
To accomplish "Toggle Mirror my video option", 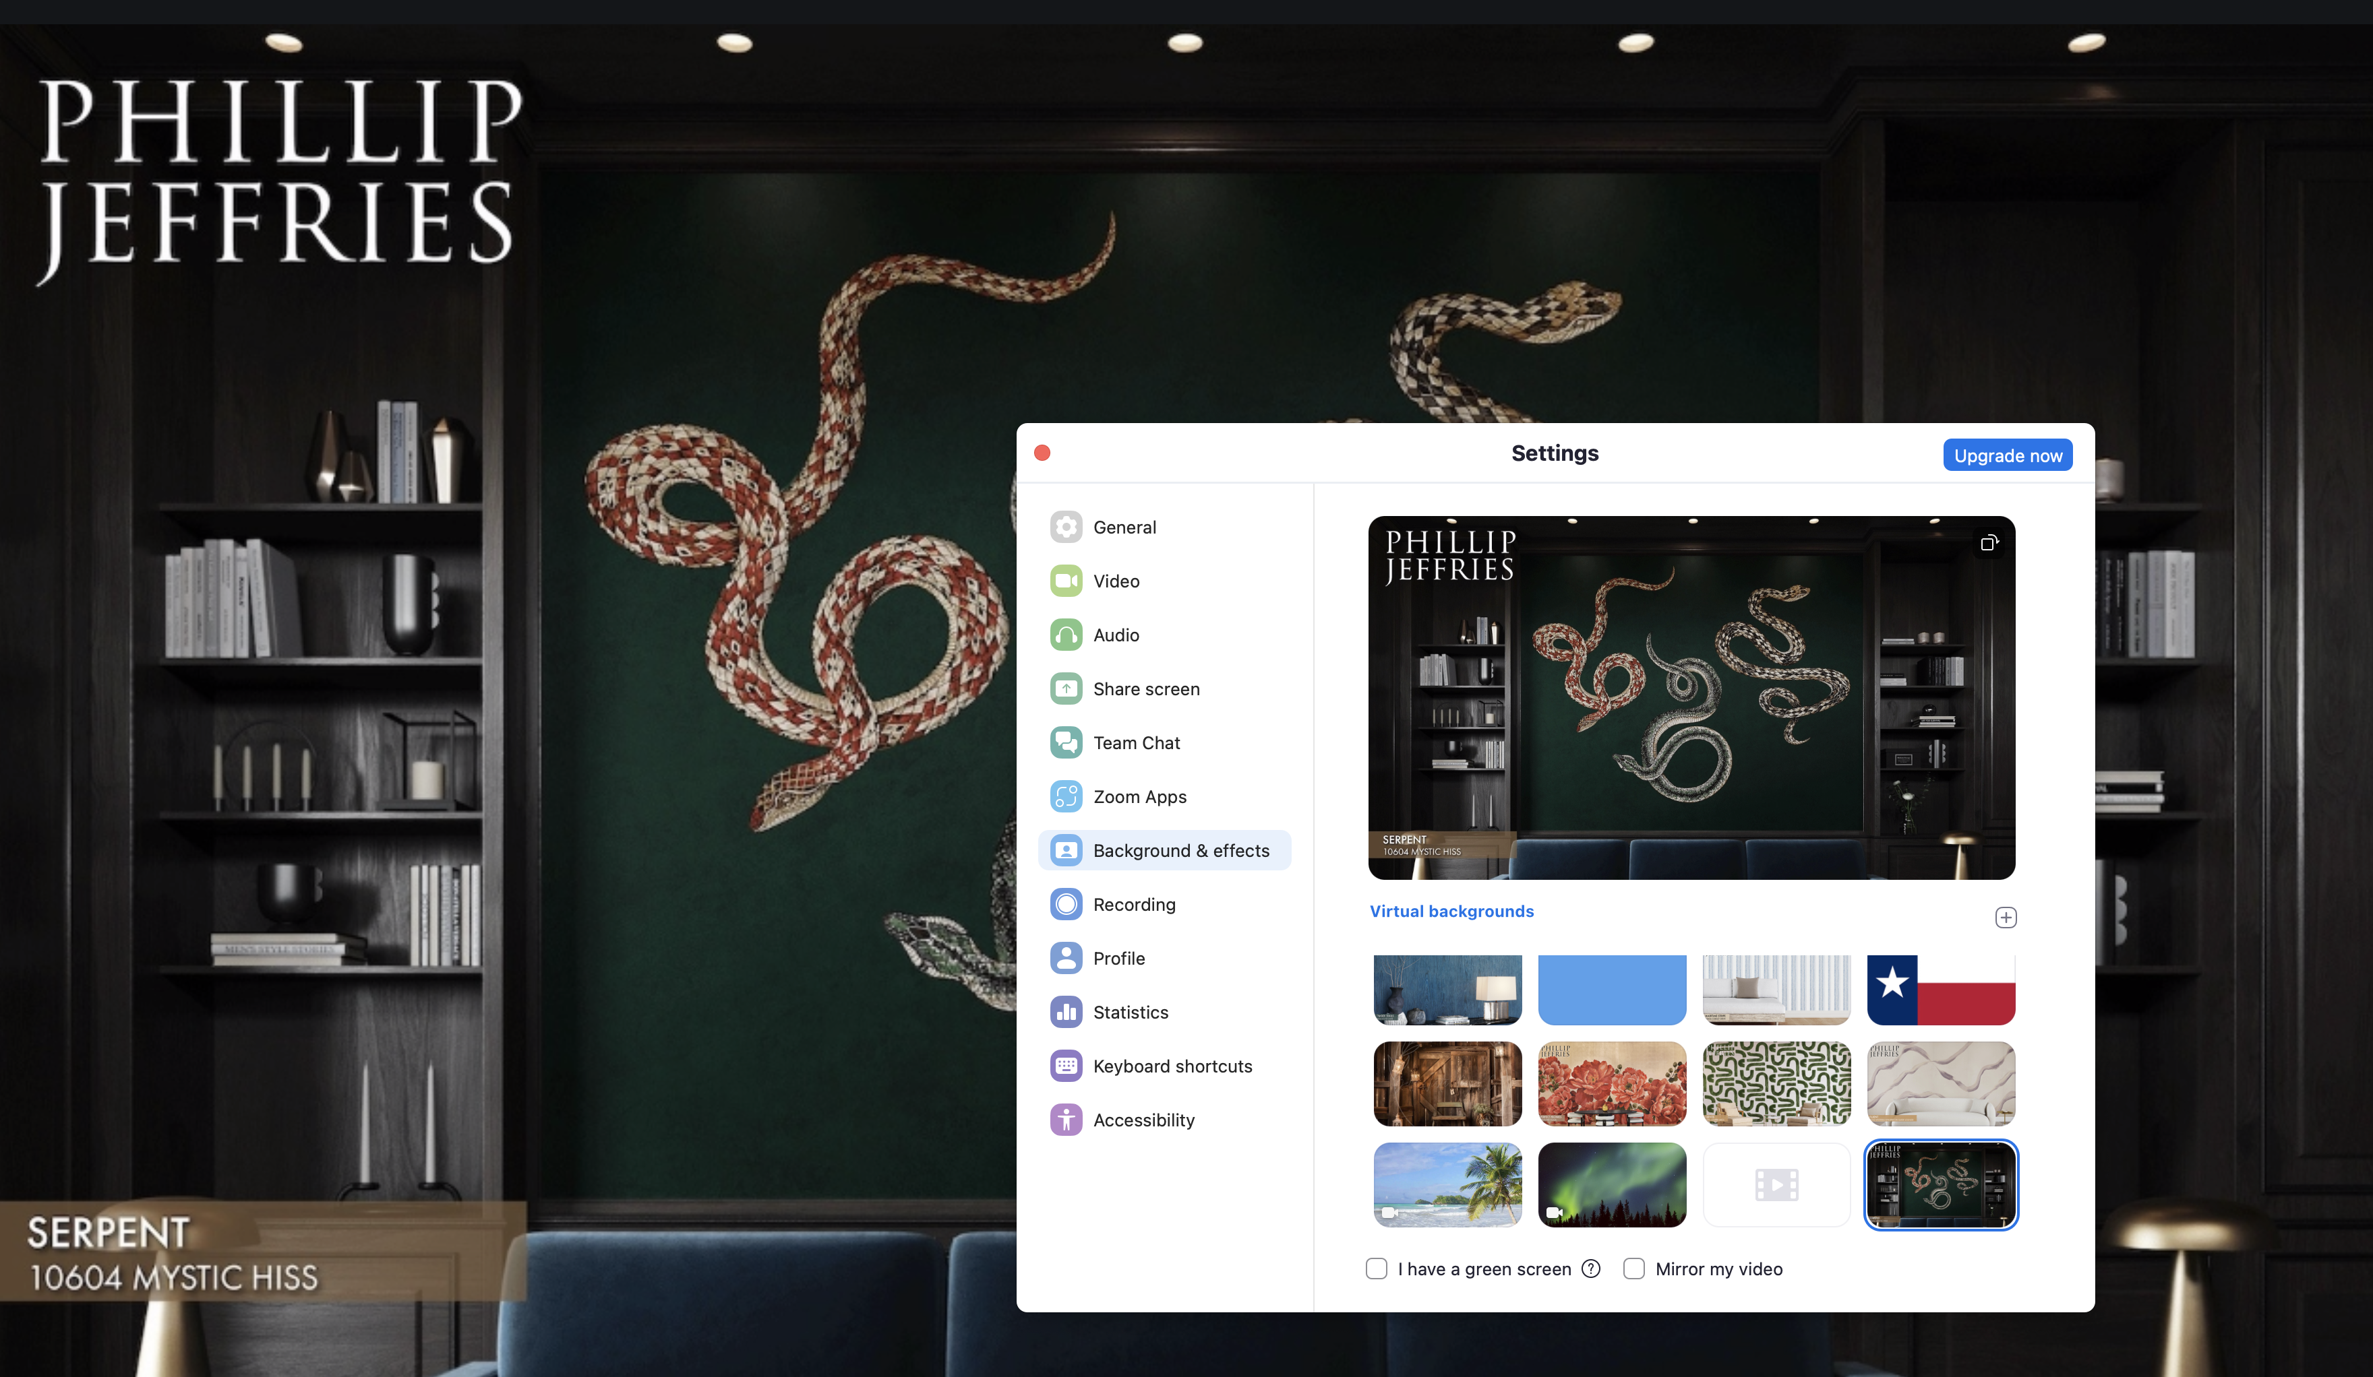I will point(1635,1267).
